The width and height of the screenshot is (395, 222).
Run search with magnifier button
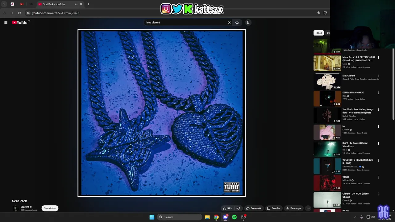point(237,23)
